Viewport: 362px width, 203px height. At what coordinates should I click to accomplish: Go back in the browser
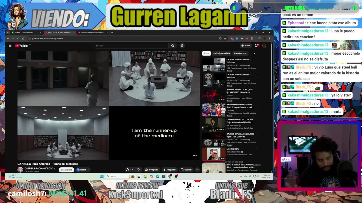pos(8,38)
